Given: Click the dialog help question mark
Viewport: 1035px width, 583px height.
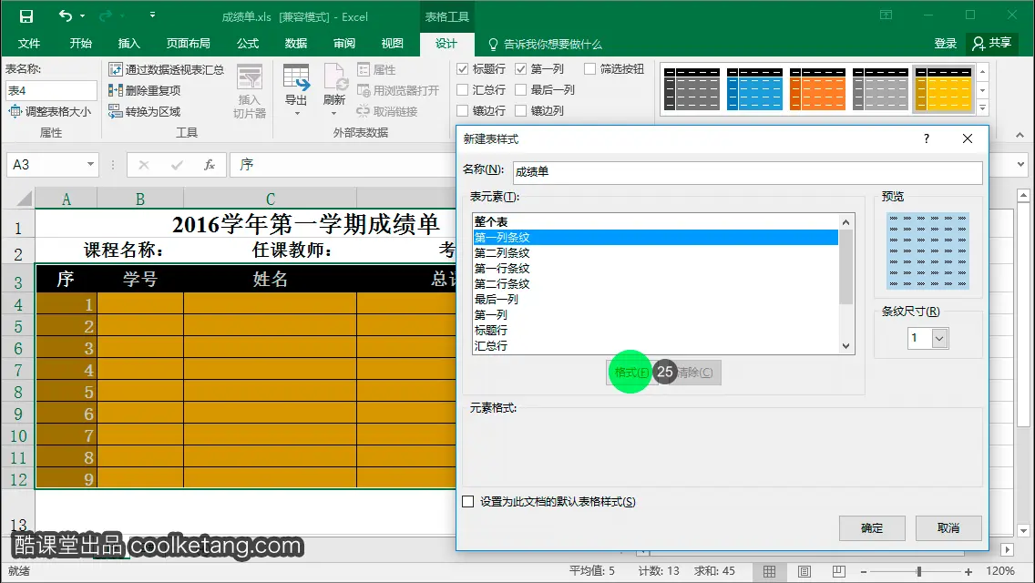Looking at the screenshot, I should [927, 138].
